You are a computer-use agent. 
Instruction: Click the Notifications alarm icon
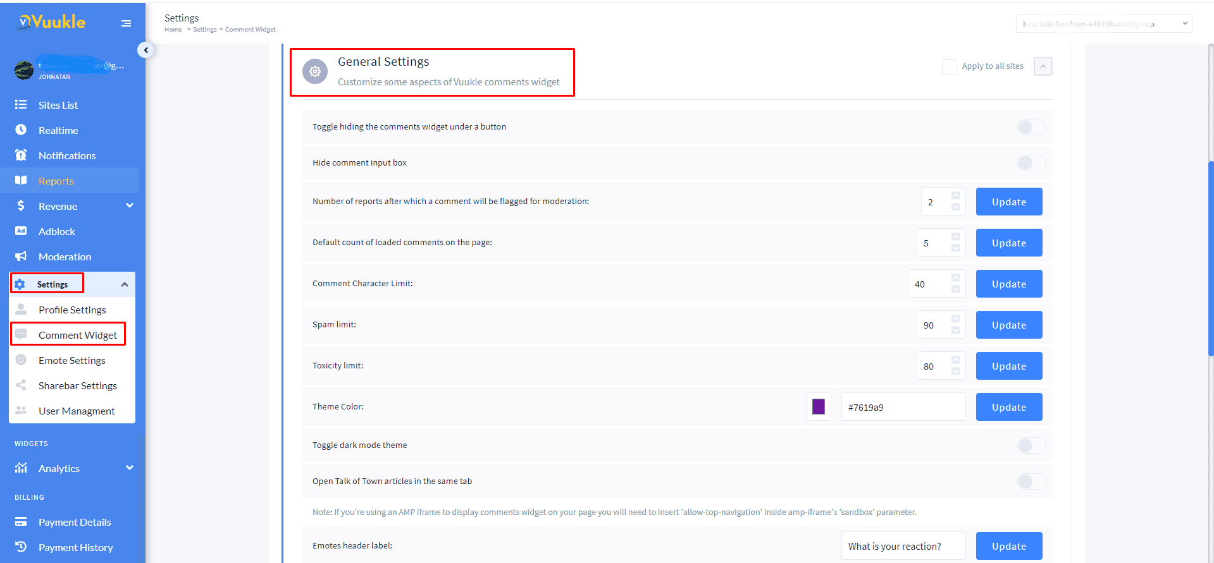21,155
